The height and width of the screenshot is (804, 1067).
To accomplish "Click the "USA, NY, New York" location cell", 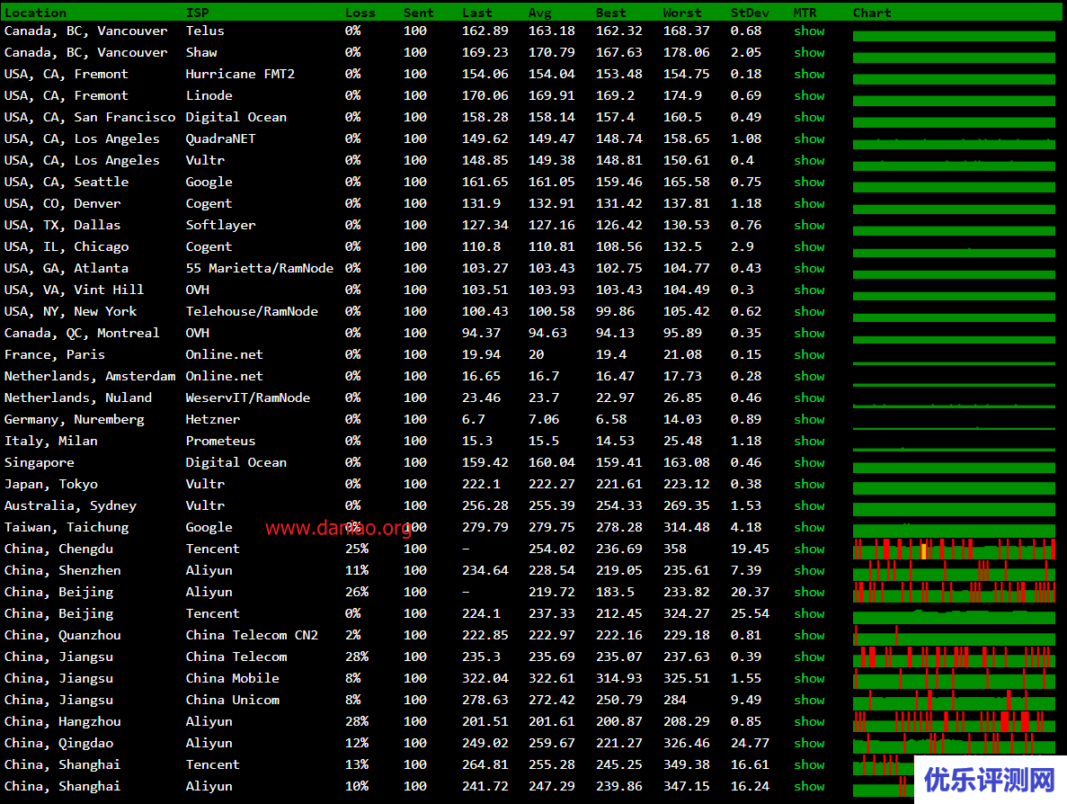I will pos(71,312).
